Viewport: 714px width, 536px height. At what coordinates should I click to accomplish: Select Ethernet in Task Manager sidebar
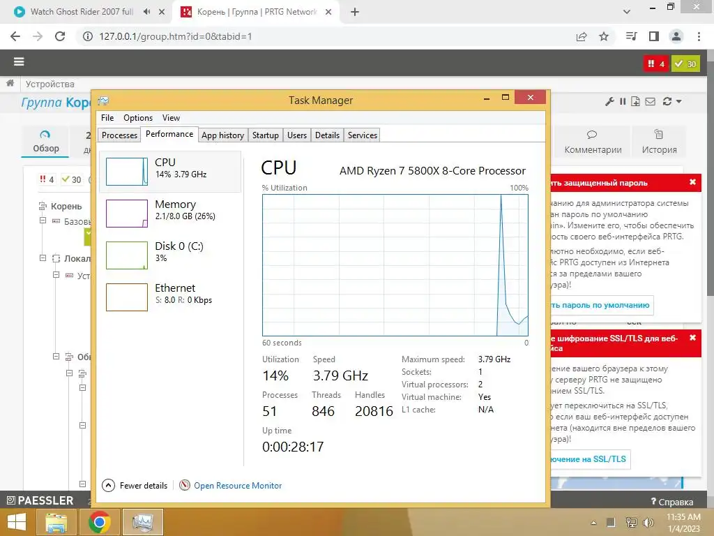pyautogui.click(x=170, y=297)
